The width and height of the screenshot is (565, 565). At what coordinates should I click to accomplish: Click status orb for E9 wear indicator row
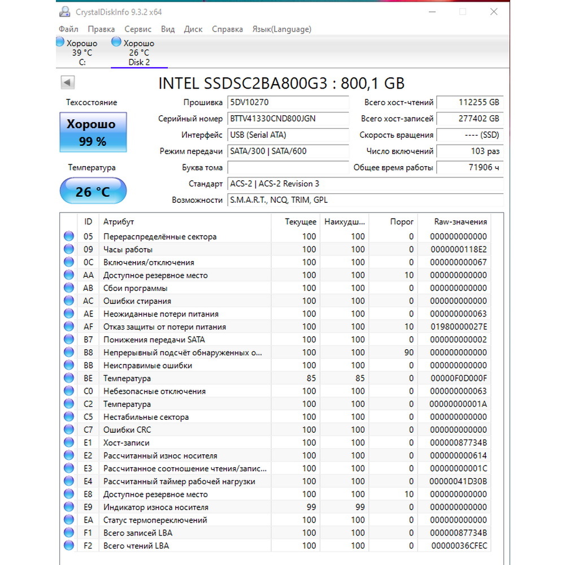click(x=69, y=507)
